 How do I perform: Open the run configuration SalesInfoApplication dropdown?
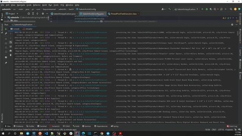[x=186, y=9]
